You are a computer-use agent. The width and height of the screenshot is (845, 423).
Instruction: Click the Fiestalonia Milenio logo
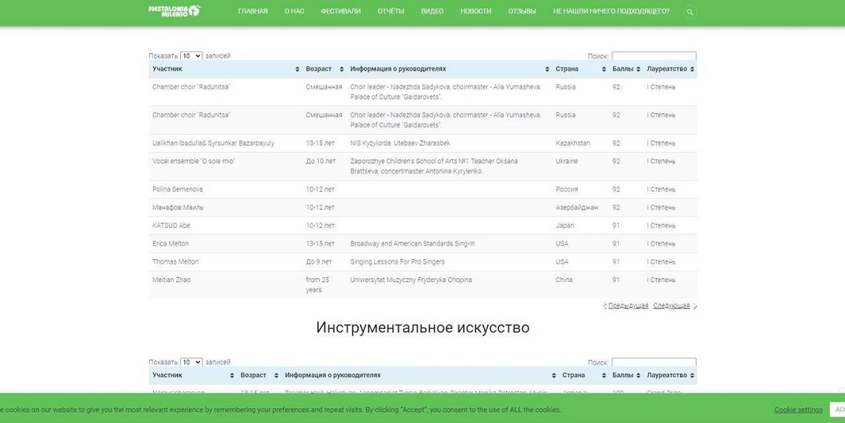[x=174, y=11]
